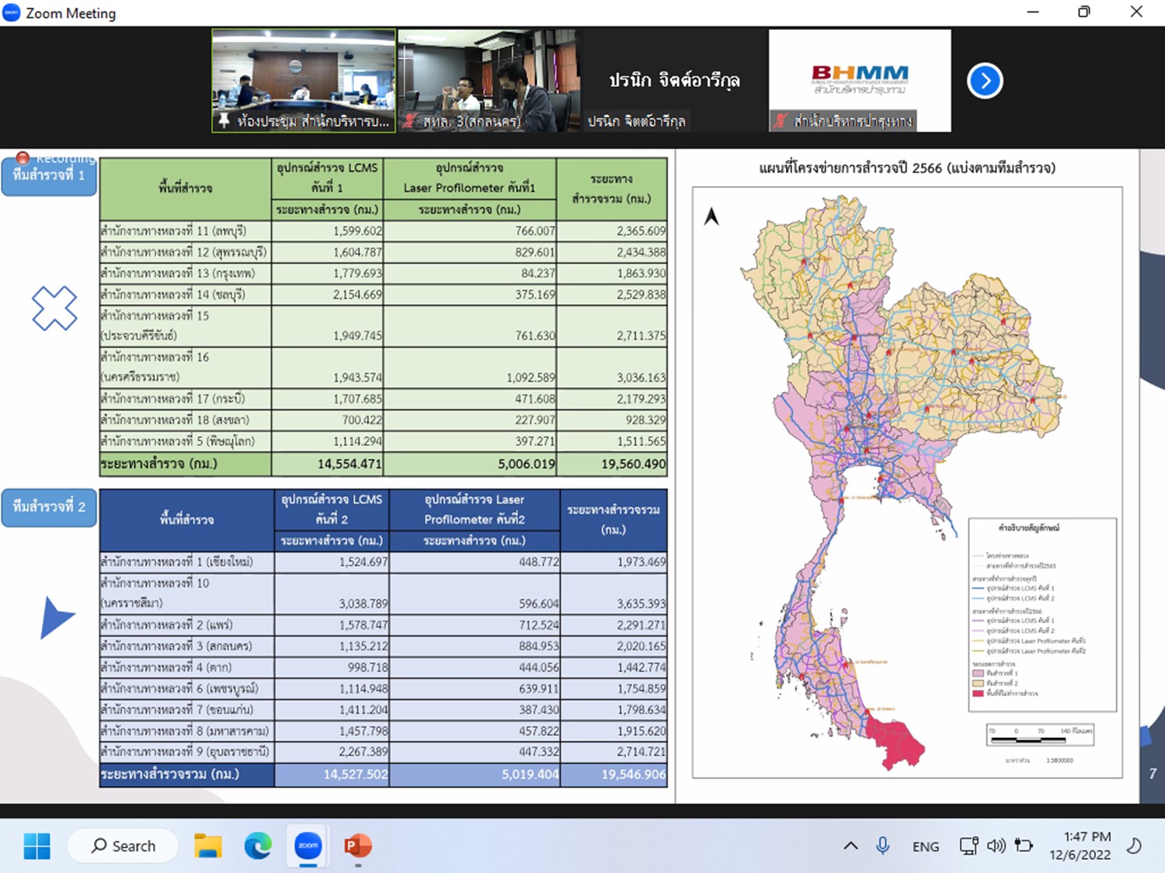1165x873 pixels.
Task: Click the muted mic icon on BHMM tile
Action: point(781,121)
